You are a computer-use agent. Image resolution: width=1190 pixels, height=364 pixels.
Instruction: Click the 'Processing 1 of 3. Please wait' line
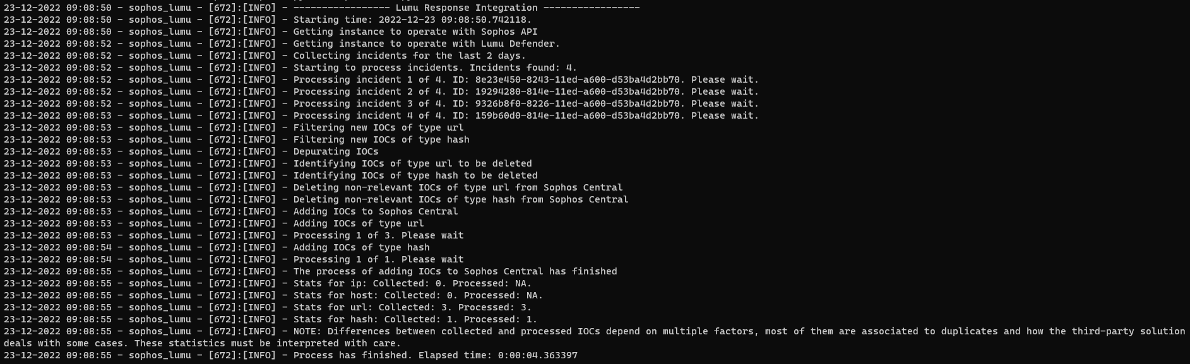[x=378, y=235]
